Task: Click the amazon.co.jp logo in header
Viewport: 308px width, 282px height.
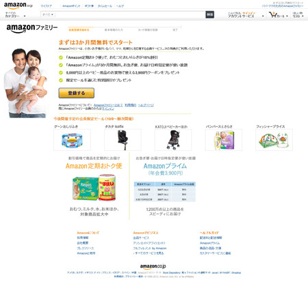Action: (x=18, y=5)
